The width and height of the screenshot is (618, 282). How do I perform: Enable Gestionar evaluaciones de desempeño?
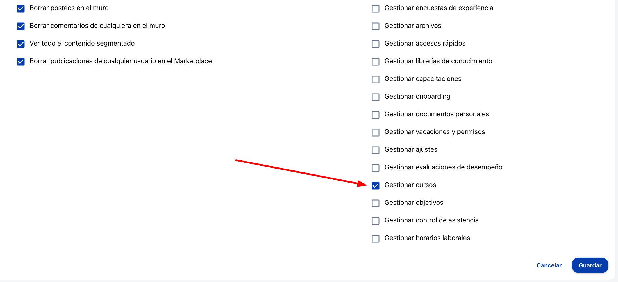pos(376,168)
